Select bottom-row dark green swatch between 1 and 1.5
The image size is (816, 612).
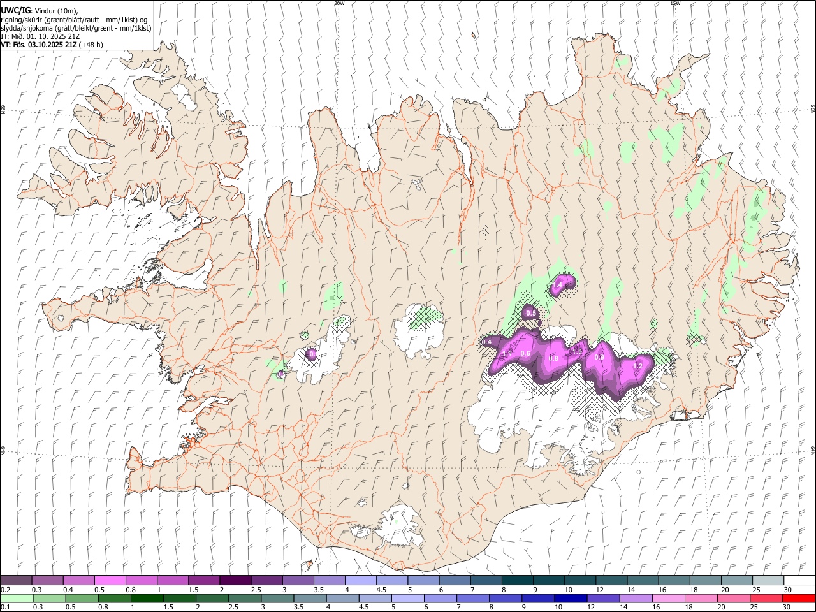pos(147,599)
